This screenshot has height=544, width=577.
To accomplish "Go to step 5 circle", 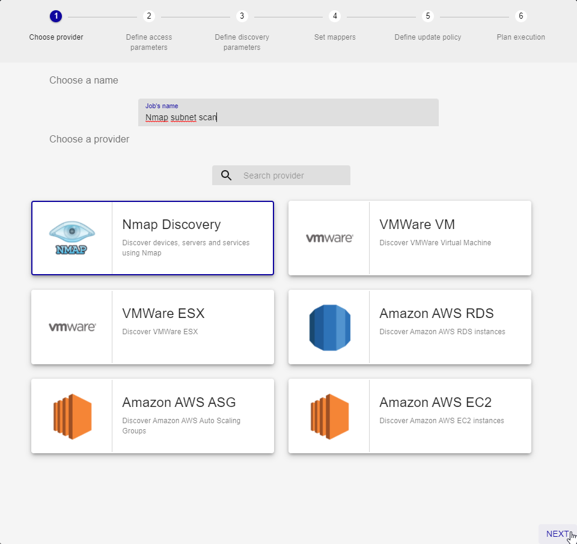I will pos(427,16).
